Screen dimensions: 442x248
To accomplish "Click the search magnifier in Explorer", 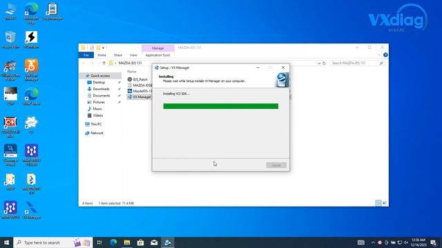I will coord(381,63).
